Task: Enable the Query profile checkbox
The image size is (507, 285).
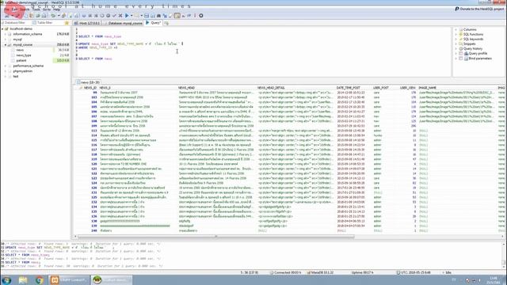Action: click(x=461, y=53)
